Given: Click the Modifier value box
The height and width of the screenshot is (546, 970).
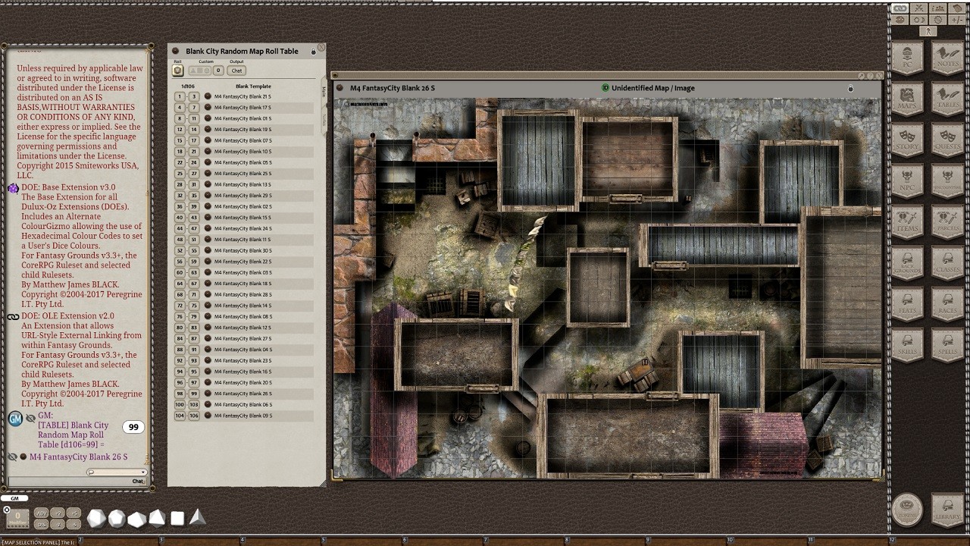Looking at the screenshot, I should (17, 519).
